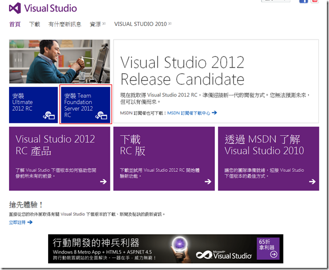Click the Visual Studio 2012 Release Candidate heading
Viewport: 329px width, 270px height.
click(x=182, y=71)
